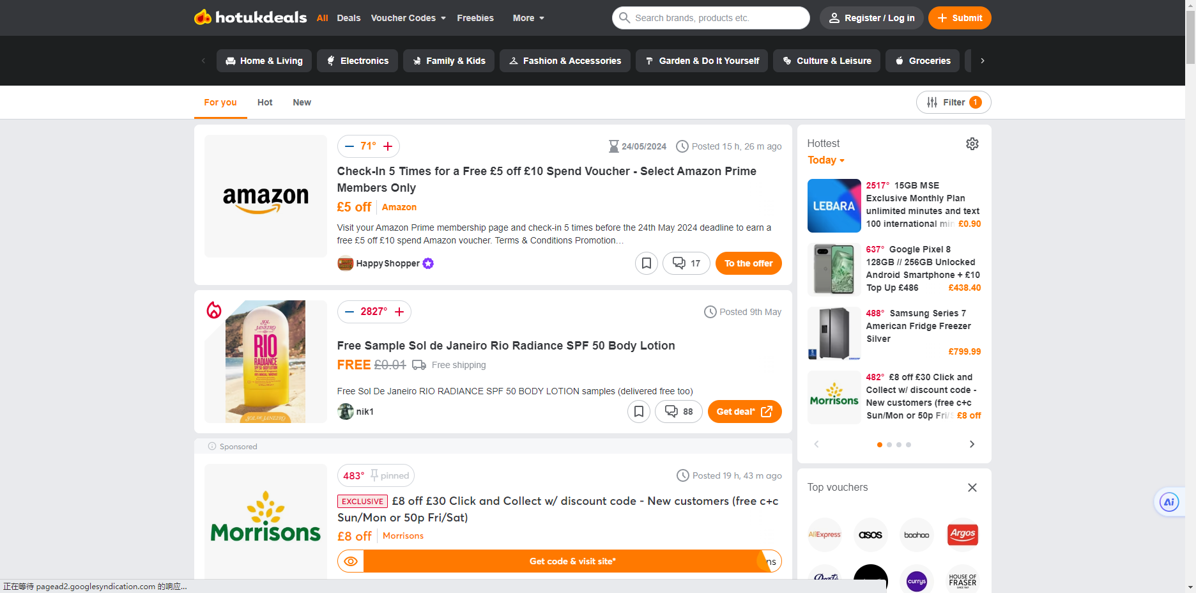Get Morrisons code & visit site

[x=572, y=561]
